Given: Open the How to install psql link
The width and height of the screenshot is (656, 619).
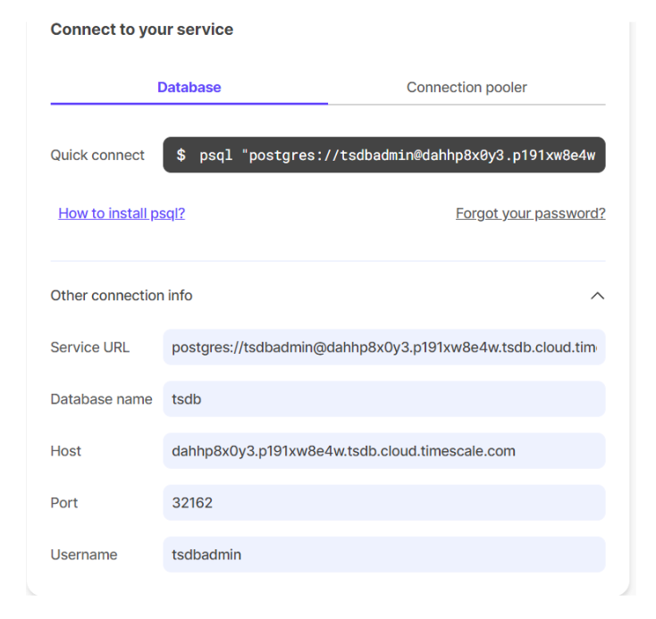Looking at the screenshot, I should [x=122, y=213].
